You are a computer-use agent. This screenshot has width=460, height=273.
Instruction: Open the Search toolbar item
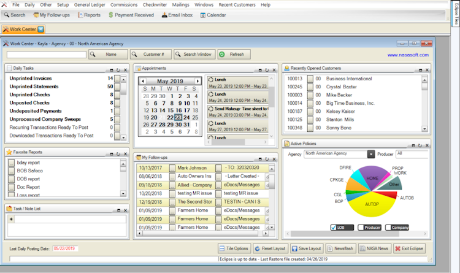(x=15, y=15)
